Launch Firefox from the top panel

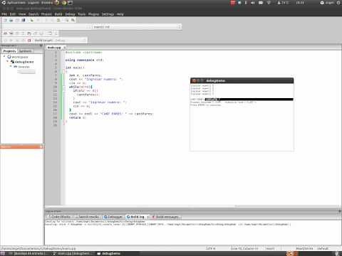pyautogui.click(x=57, y=3)
